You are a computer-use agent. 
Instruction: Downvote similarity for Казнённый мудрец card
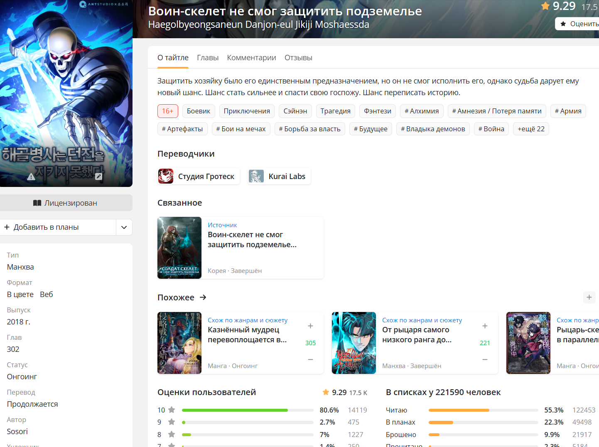[310, 359]
